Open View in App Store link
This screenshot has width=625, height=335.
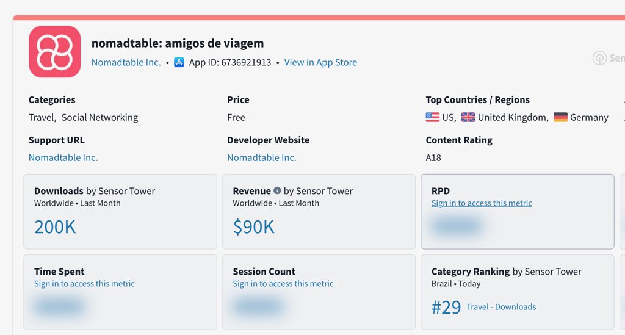point(320,62)
